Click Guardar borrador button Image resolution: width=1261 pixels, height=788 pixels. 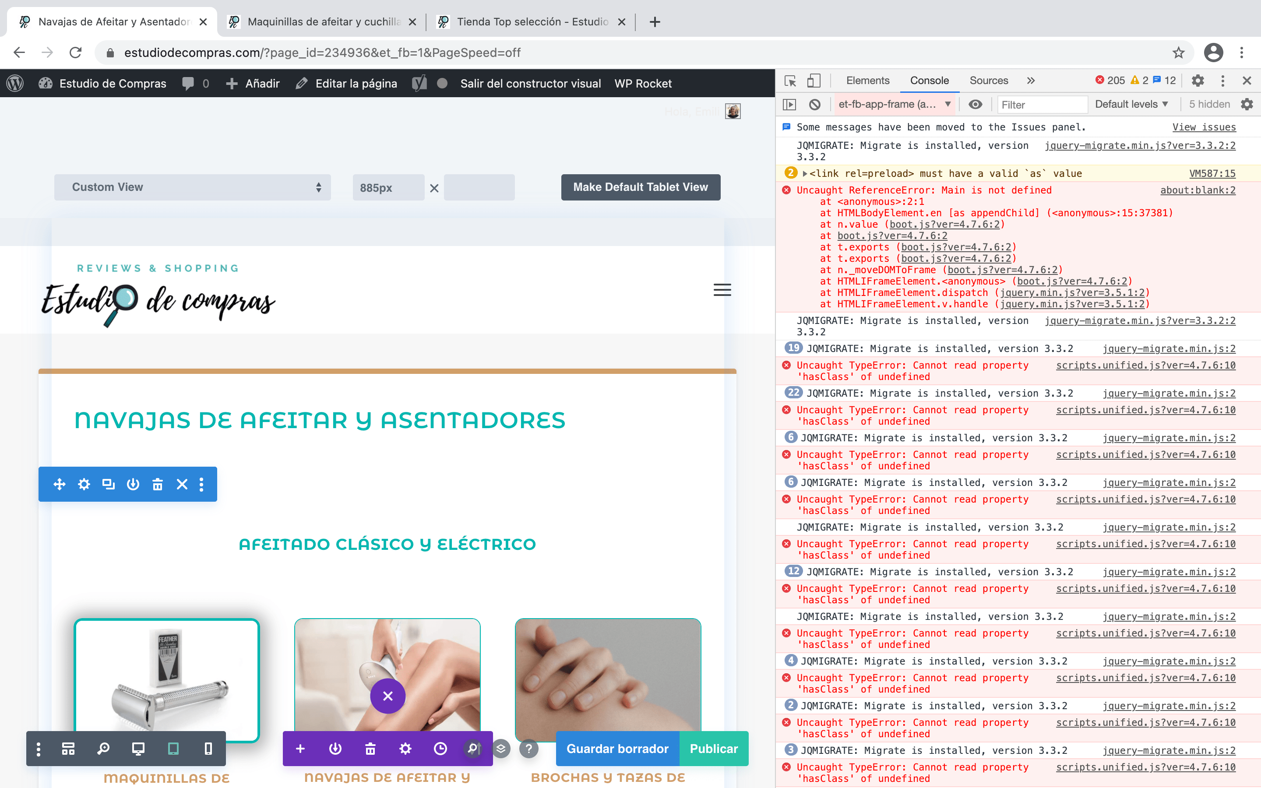click(x=617, y=749)
